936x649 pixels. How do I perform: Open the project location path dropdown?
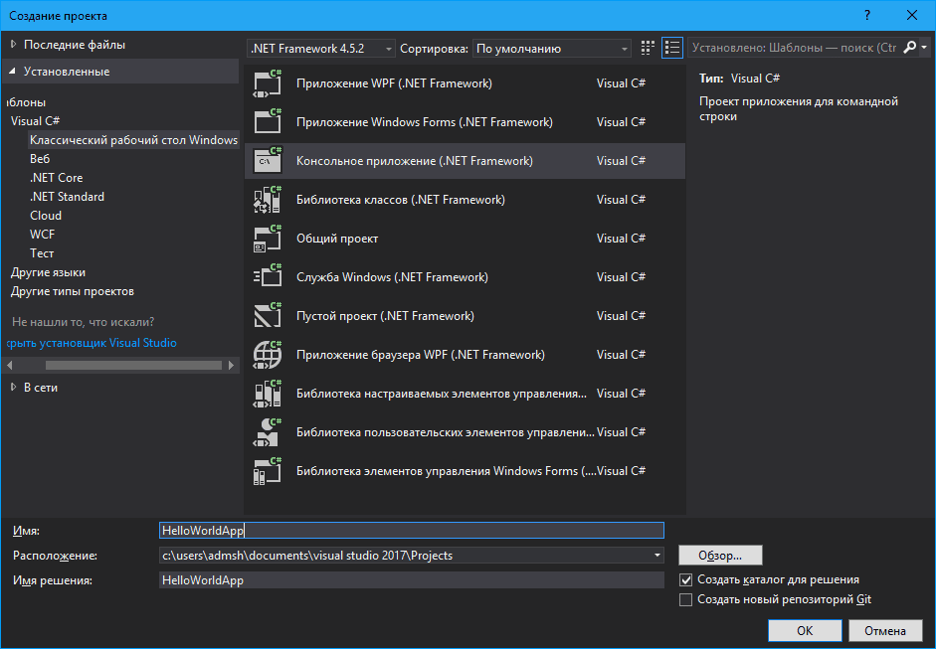(x=657, y=556)
